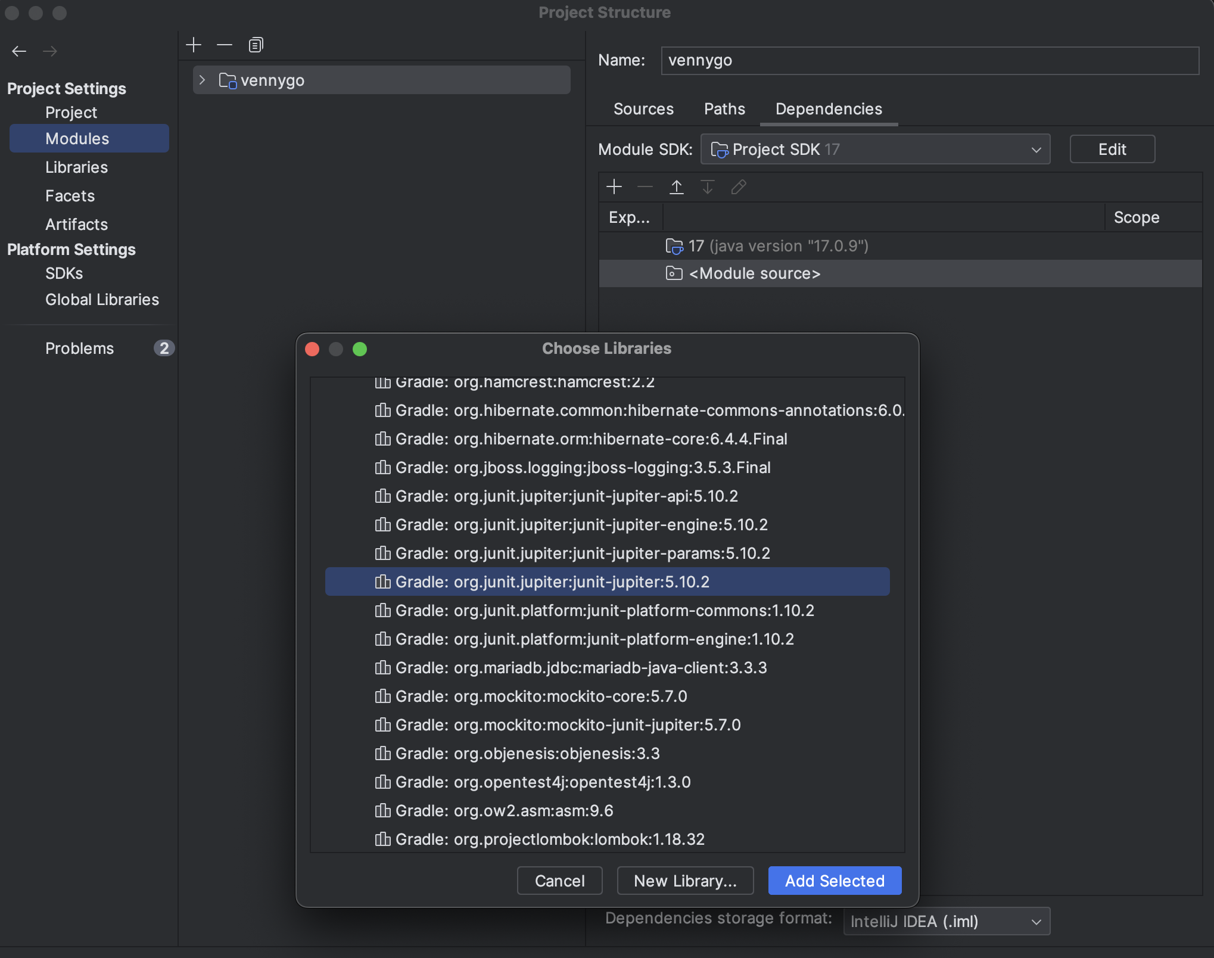
Task: Click the module Name input field
Action: point(929,60)
